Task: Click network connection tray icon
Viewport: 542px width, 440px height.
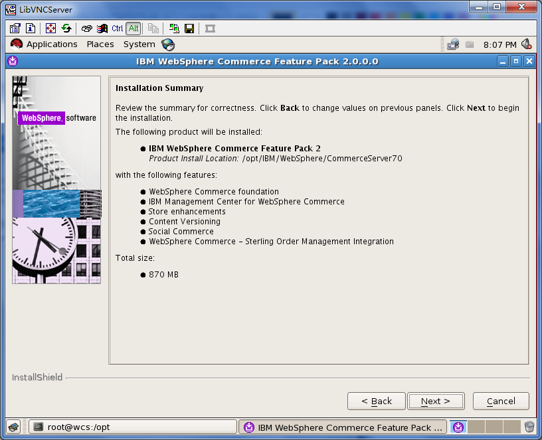Action: [453, 44]
